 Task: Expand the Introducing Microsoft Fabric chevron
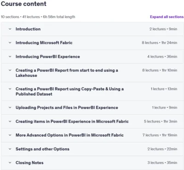pyautogui.click(x=10, y=42)
